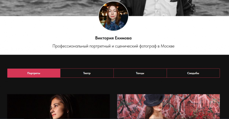
Task: Open the woman in hat portrait thumbnail
Action: tap(168, 107)
